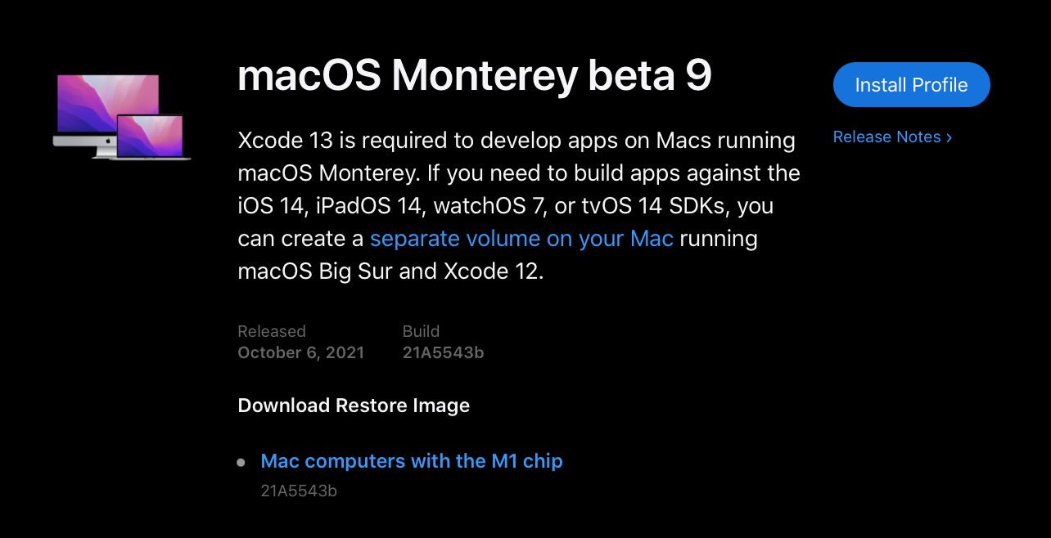Click the bullet point beside M1 chip link

tap(241, 463)
